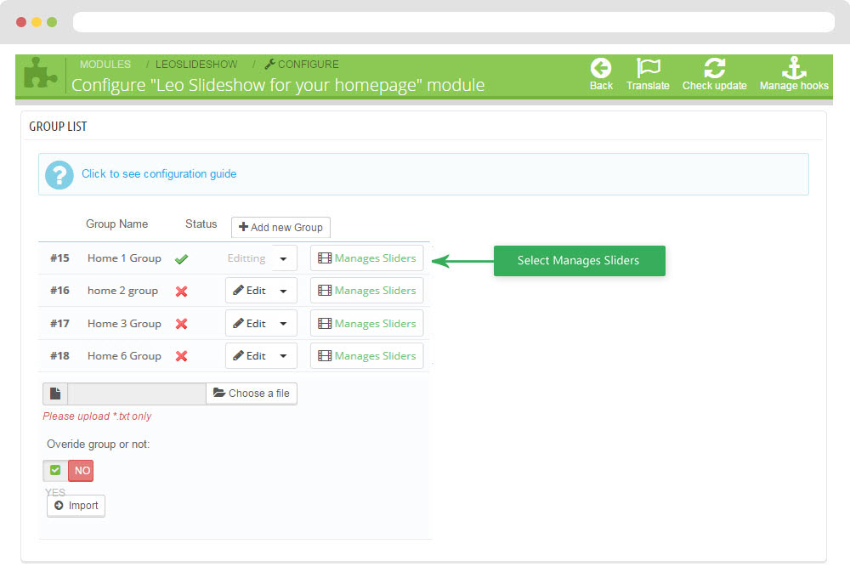Screen dimensions: 850x572
Task: Open the configuration guide link
Action: 159,174
